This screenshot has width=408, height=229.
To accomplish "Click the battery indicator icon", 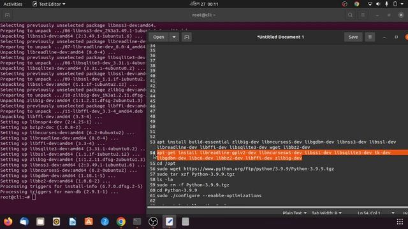I will pos(395,4).
